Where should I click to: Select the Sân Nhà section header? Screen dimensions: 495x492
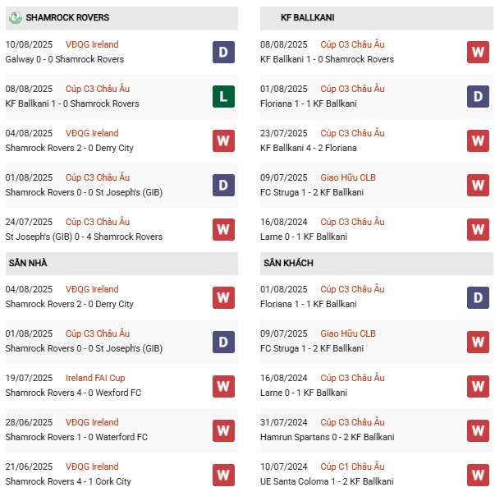(28, 263)
